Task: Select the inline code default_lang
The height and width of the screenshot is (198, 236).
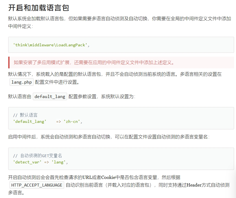Action: [x=50, y=97]
